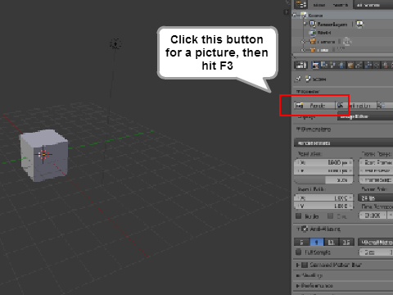Open the Material properties tab
393x295 pixels.
[x=386, y=65]
